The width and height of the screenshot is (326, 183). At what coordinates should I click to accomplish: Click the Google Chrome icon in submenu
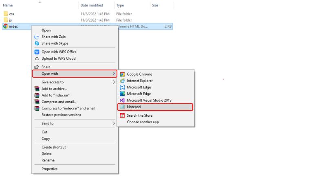coord(122,74)
